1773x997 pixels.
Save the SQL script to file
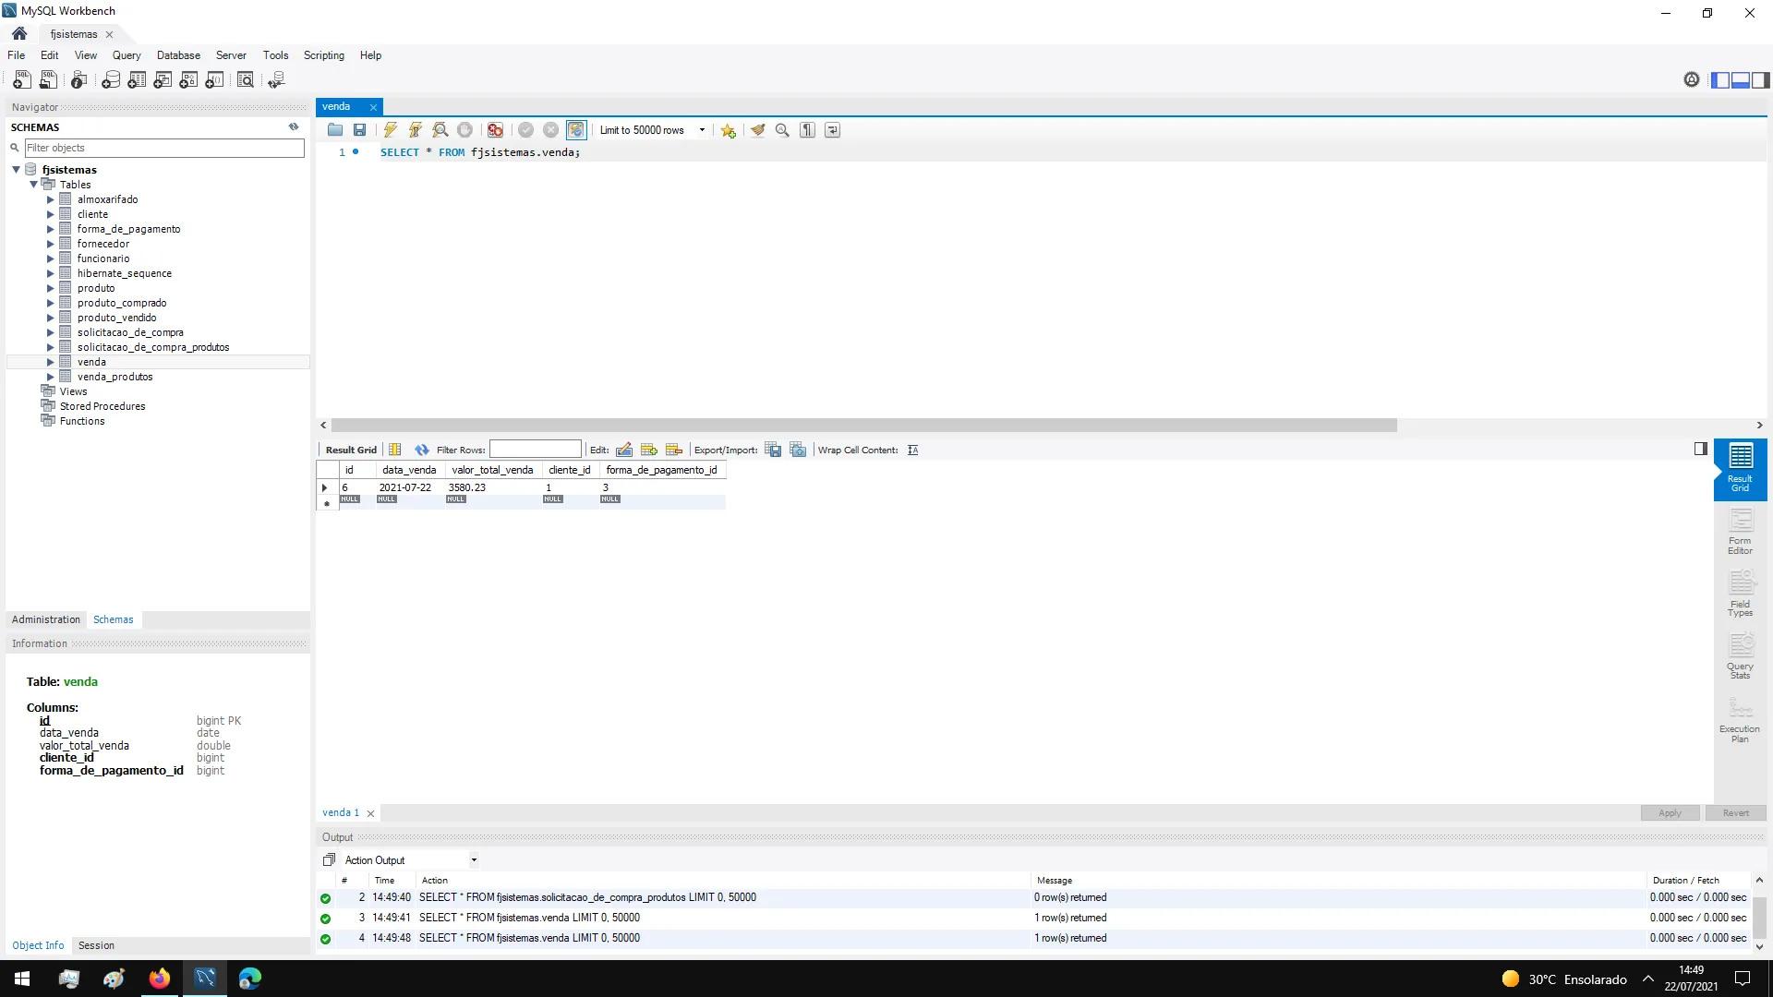360,130
